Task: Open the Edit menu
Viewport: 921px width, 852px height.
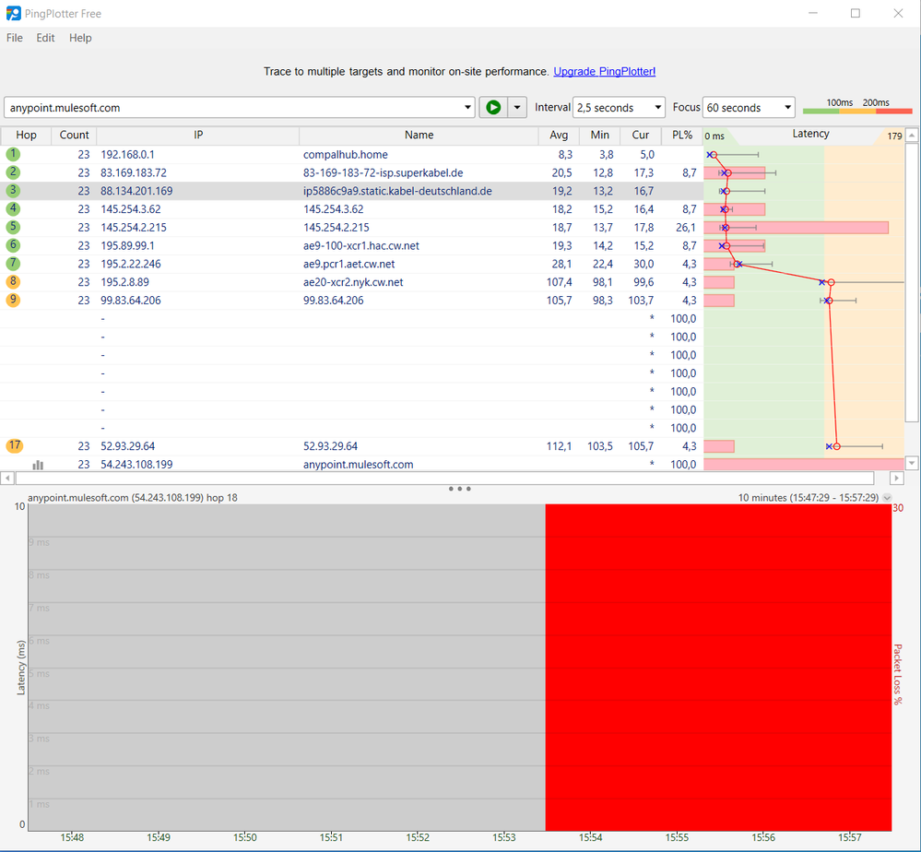Action: point(45,38)
